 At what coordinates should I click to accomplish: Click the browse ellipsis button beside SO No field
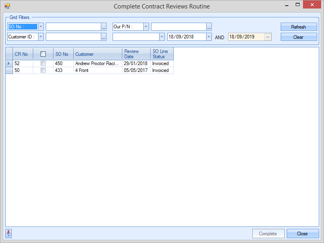[104, 27]
